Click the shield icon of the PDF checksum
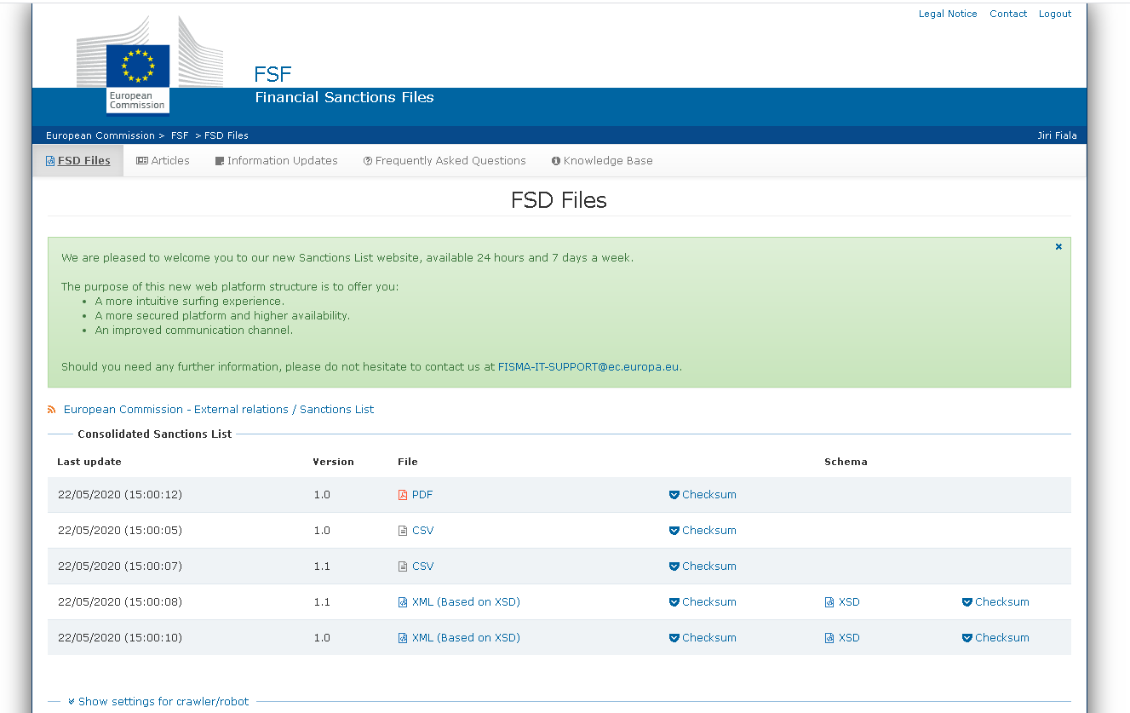 pos(674,495)
